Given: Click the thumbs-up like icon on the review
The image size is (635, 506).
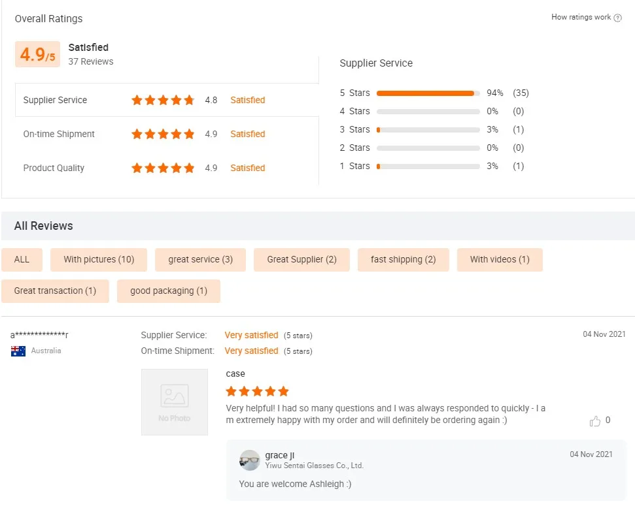Looking at the screenshot, I should [594, 421].
